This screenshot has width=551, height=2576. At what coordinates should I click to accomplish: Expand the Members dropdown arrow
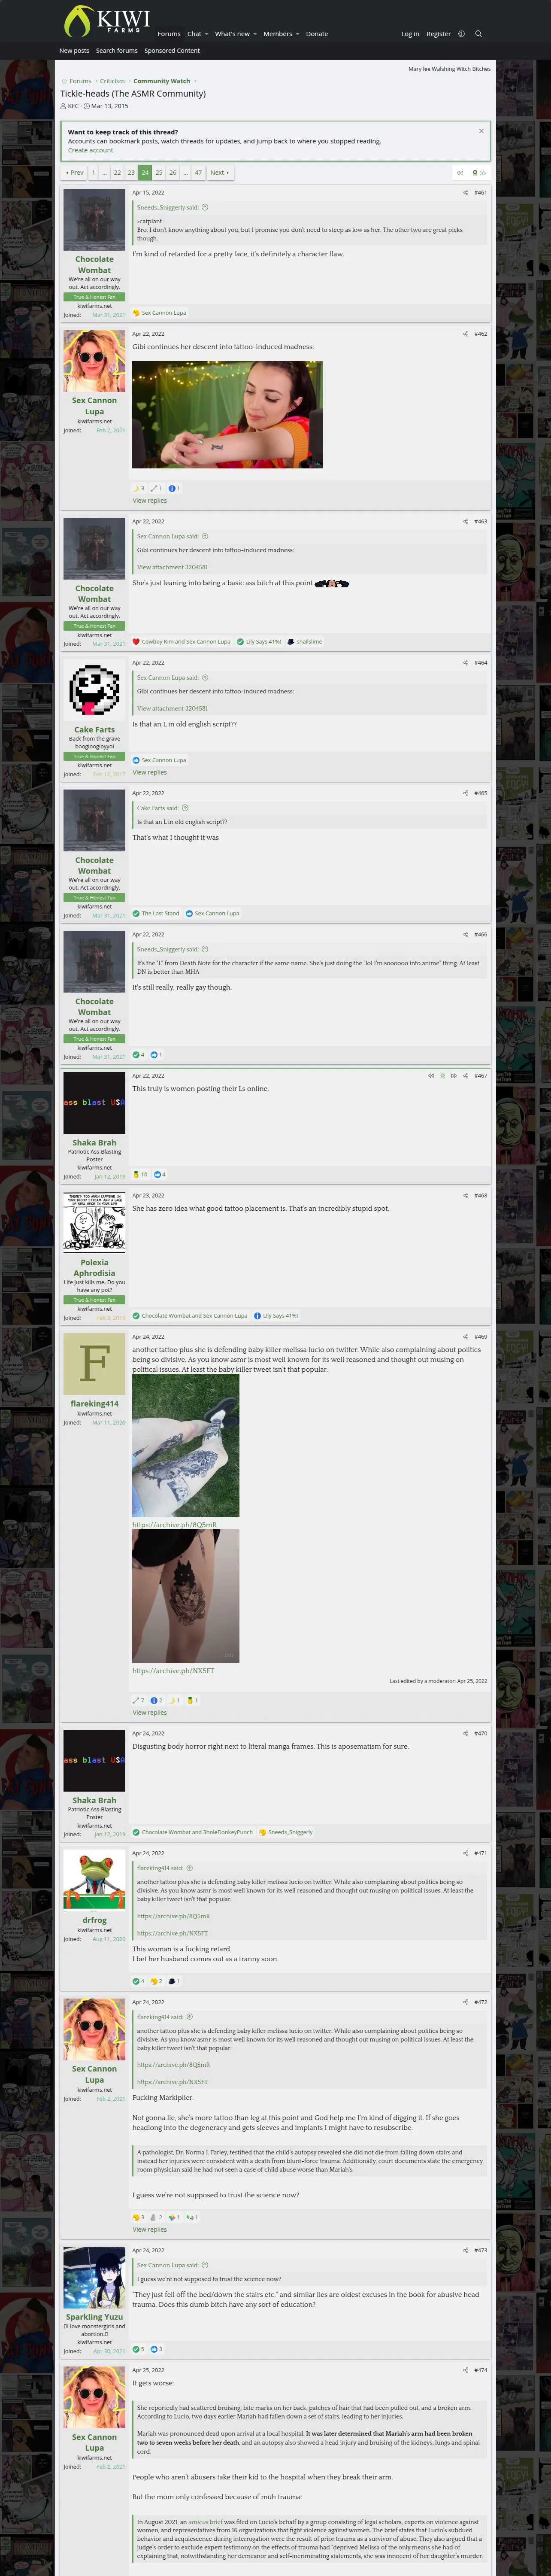[297, 34]
